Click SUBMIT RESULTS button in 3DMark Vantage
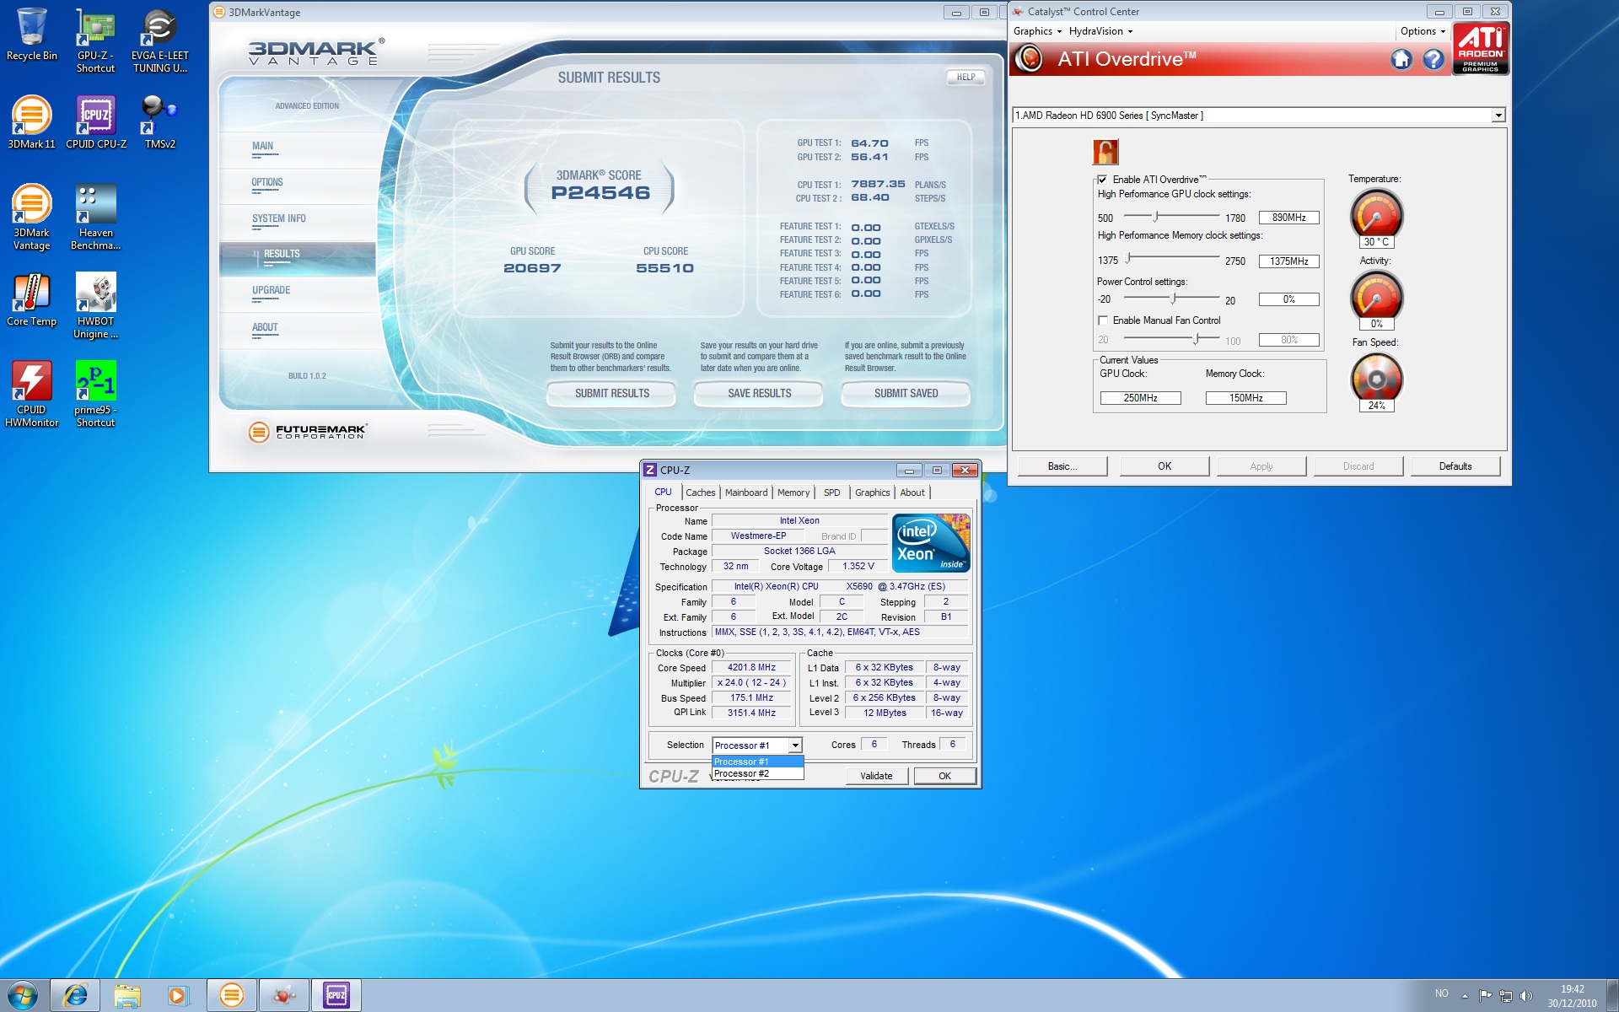 pos(612,394)
